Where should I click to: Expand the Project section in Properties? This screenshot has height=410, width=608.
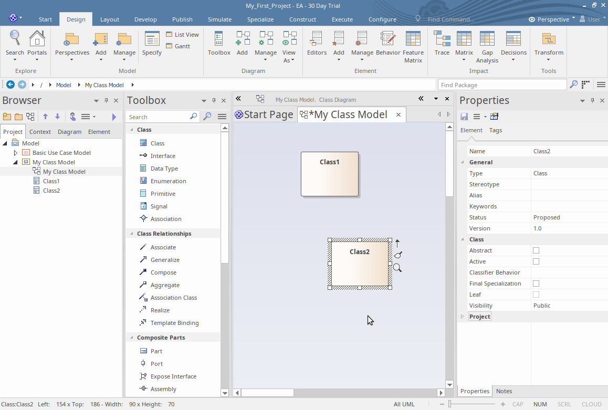pyautogui.click(x=463, y=317)
